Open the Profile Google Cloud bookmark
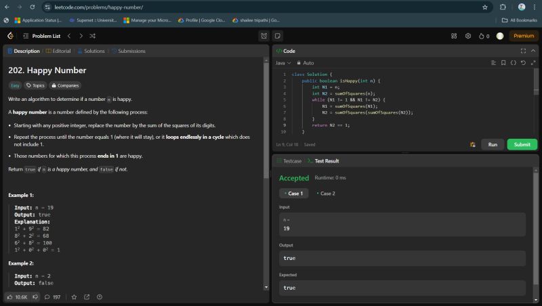 coord(201,20)
